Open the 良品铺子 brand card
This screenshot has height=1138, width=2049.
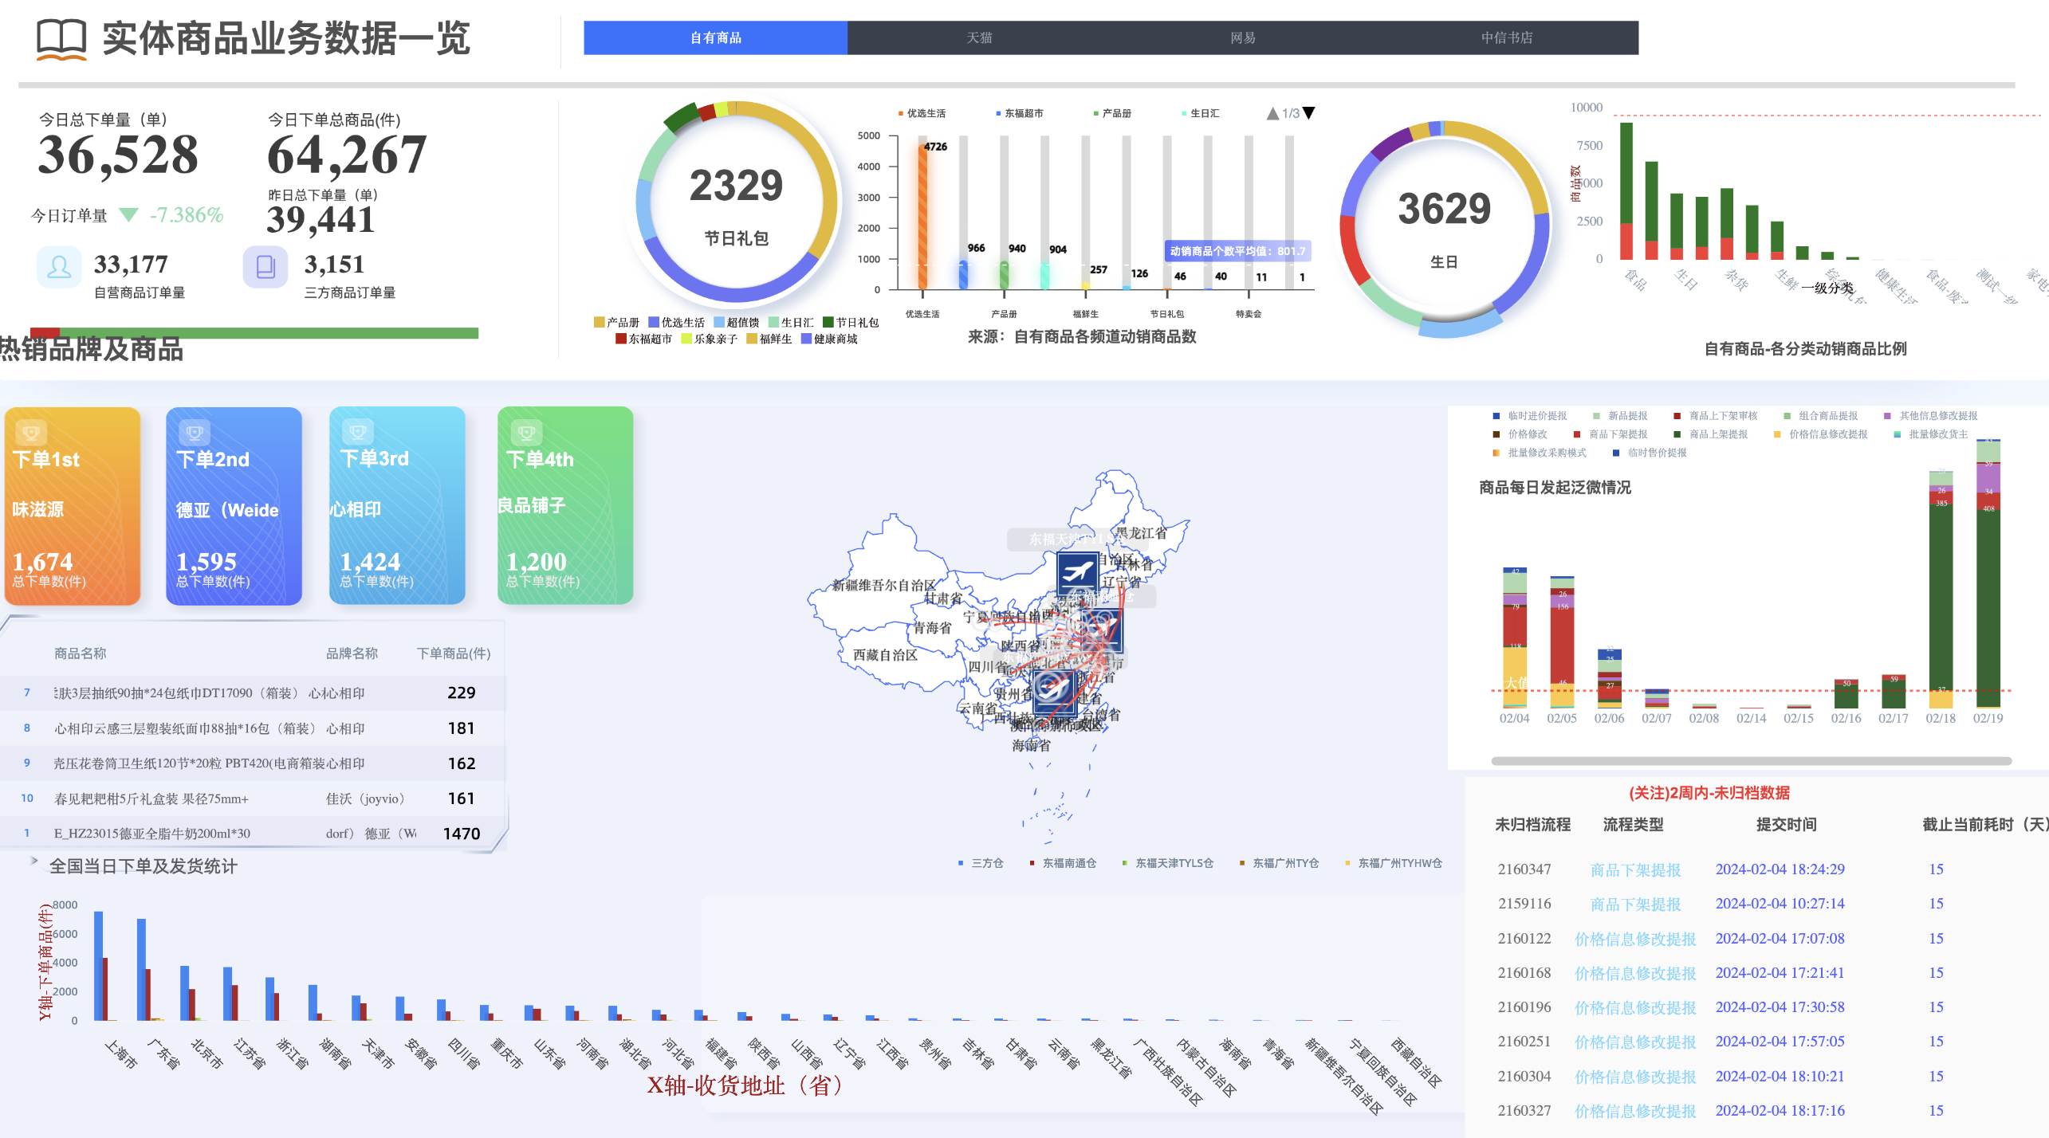564,505
